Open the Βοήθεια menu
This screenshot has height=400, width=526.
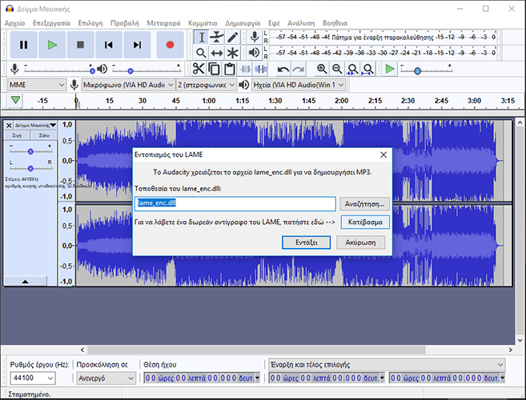coord(335,23)
